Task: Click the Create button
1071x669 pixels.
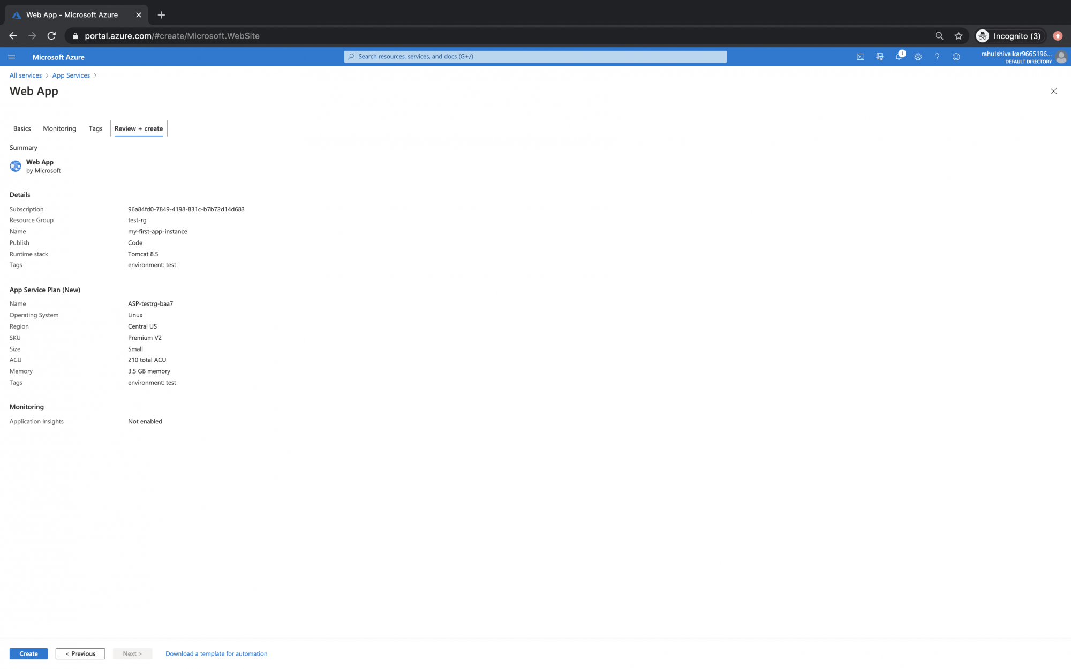Action: point(28,653)
